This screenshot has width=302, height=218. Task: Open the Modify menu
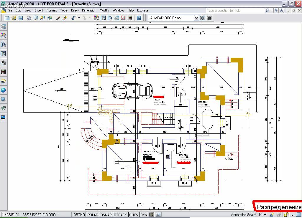[104, 10]
